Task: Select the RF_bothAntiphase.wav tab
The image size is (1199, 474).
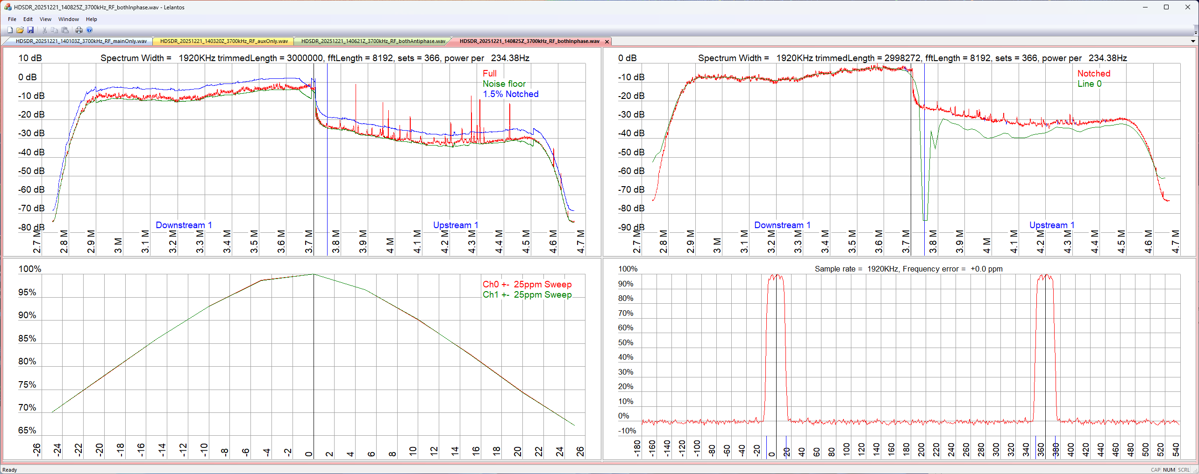Action: click(x=373, y=42)
